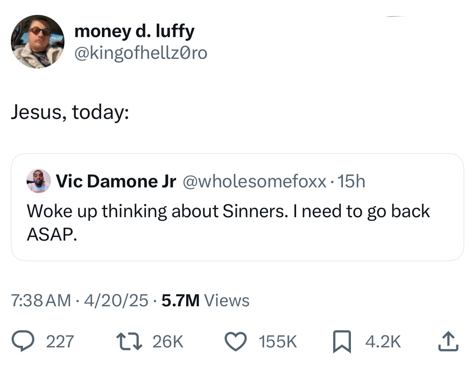Click the @kingofhellz0ro handle
This screenshot has width=475, height=376.
[x=141, y=52]
